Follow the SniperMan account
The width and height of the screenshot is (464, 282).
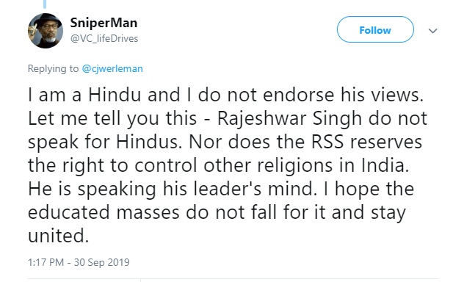click(375, 29)
